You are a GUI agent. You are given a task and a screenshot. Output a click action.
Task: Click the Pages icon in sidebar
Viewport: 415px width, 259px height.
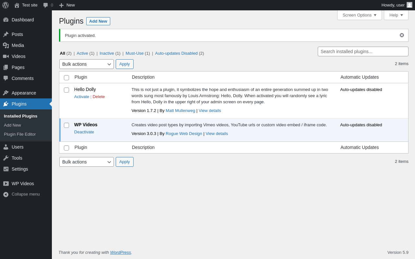click(x=6, y=67)
